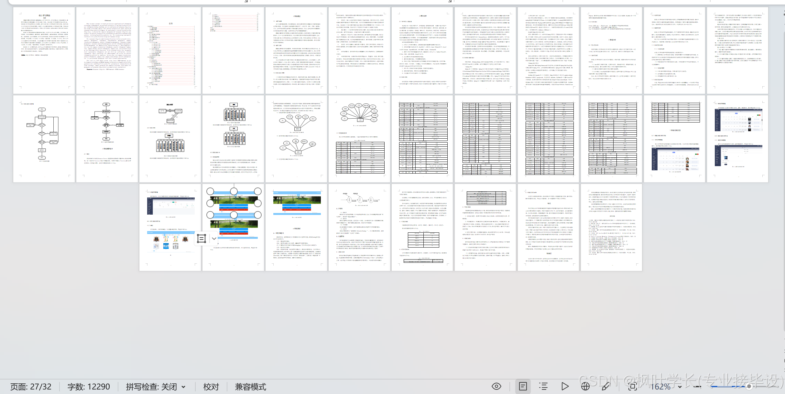Open the layout options icon beside the image
Viewport: 785px width, 394px height.
[202, 239]
